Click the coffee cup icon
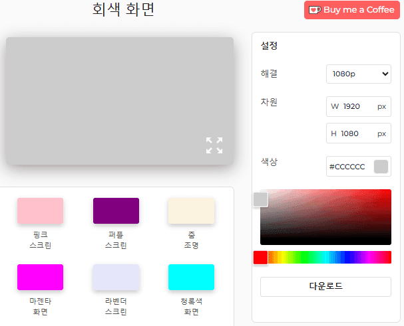Viewport: 404px width, 326px height. click(315, 10)
